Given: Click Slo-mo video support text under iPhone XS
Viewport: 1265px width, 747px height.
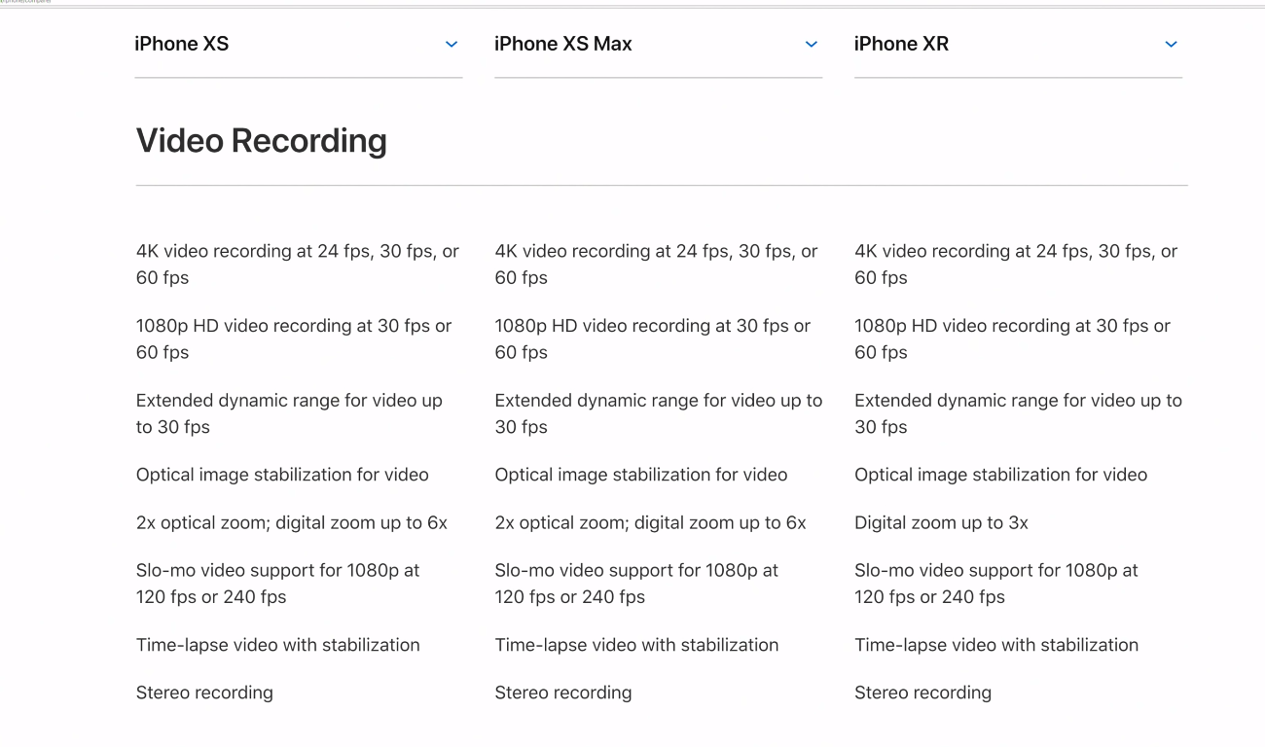Looking at the screenshot, I should [x=277, y=584].
